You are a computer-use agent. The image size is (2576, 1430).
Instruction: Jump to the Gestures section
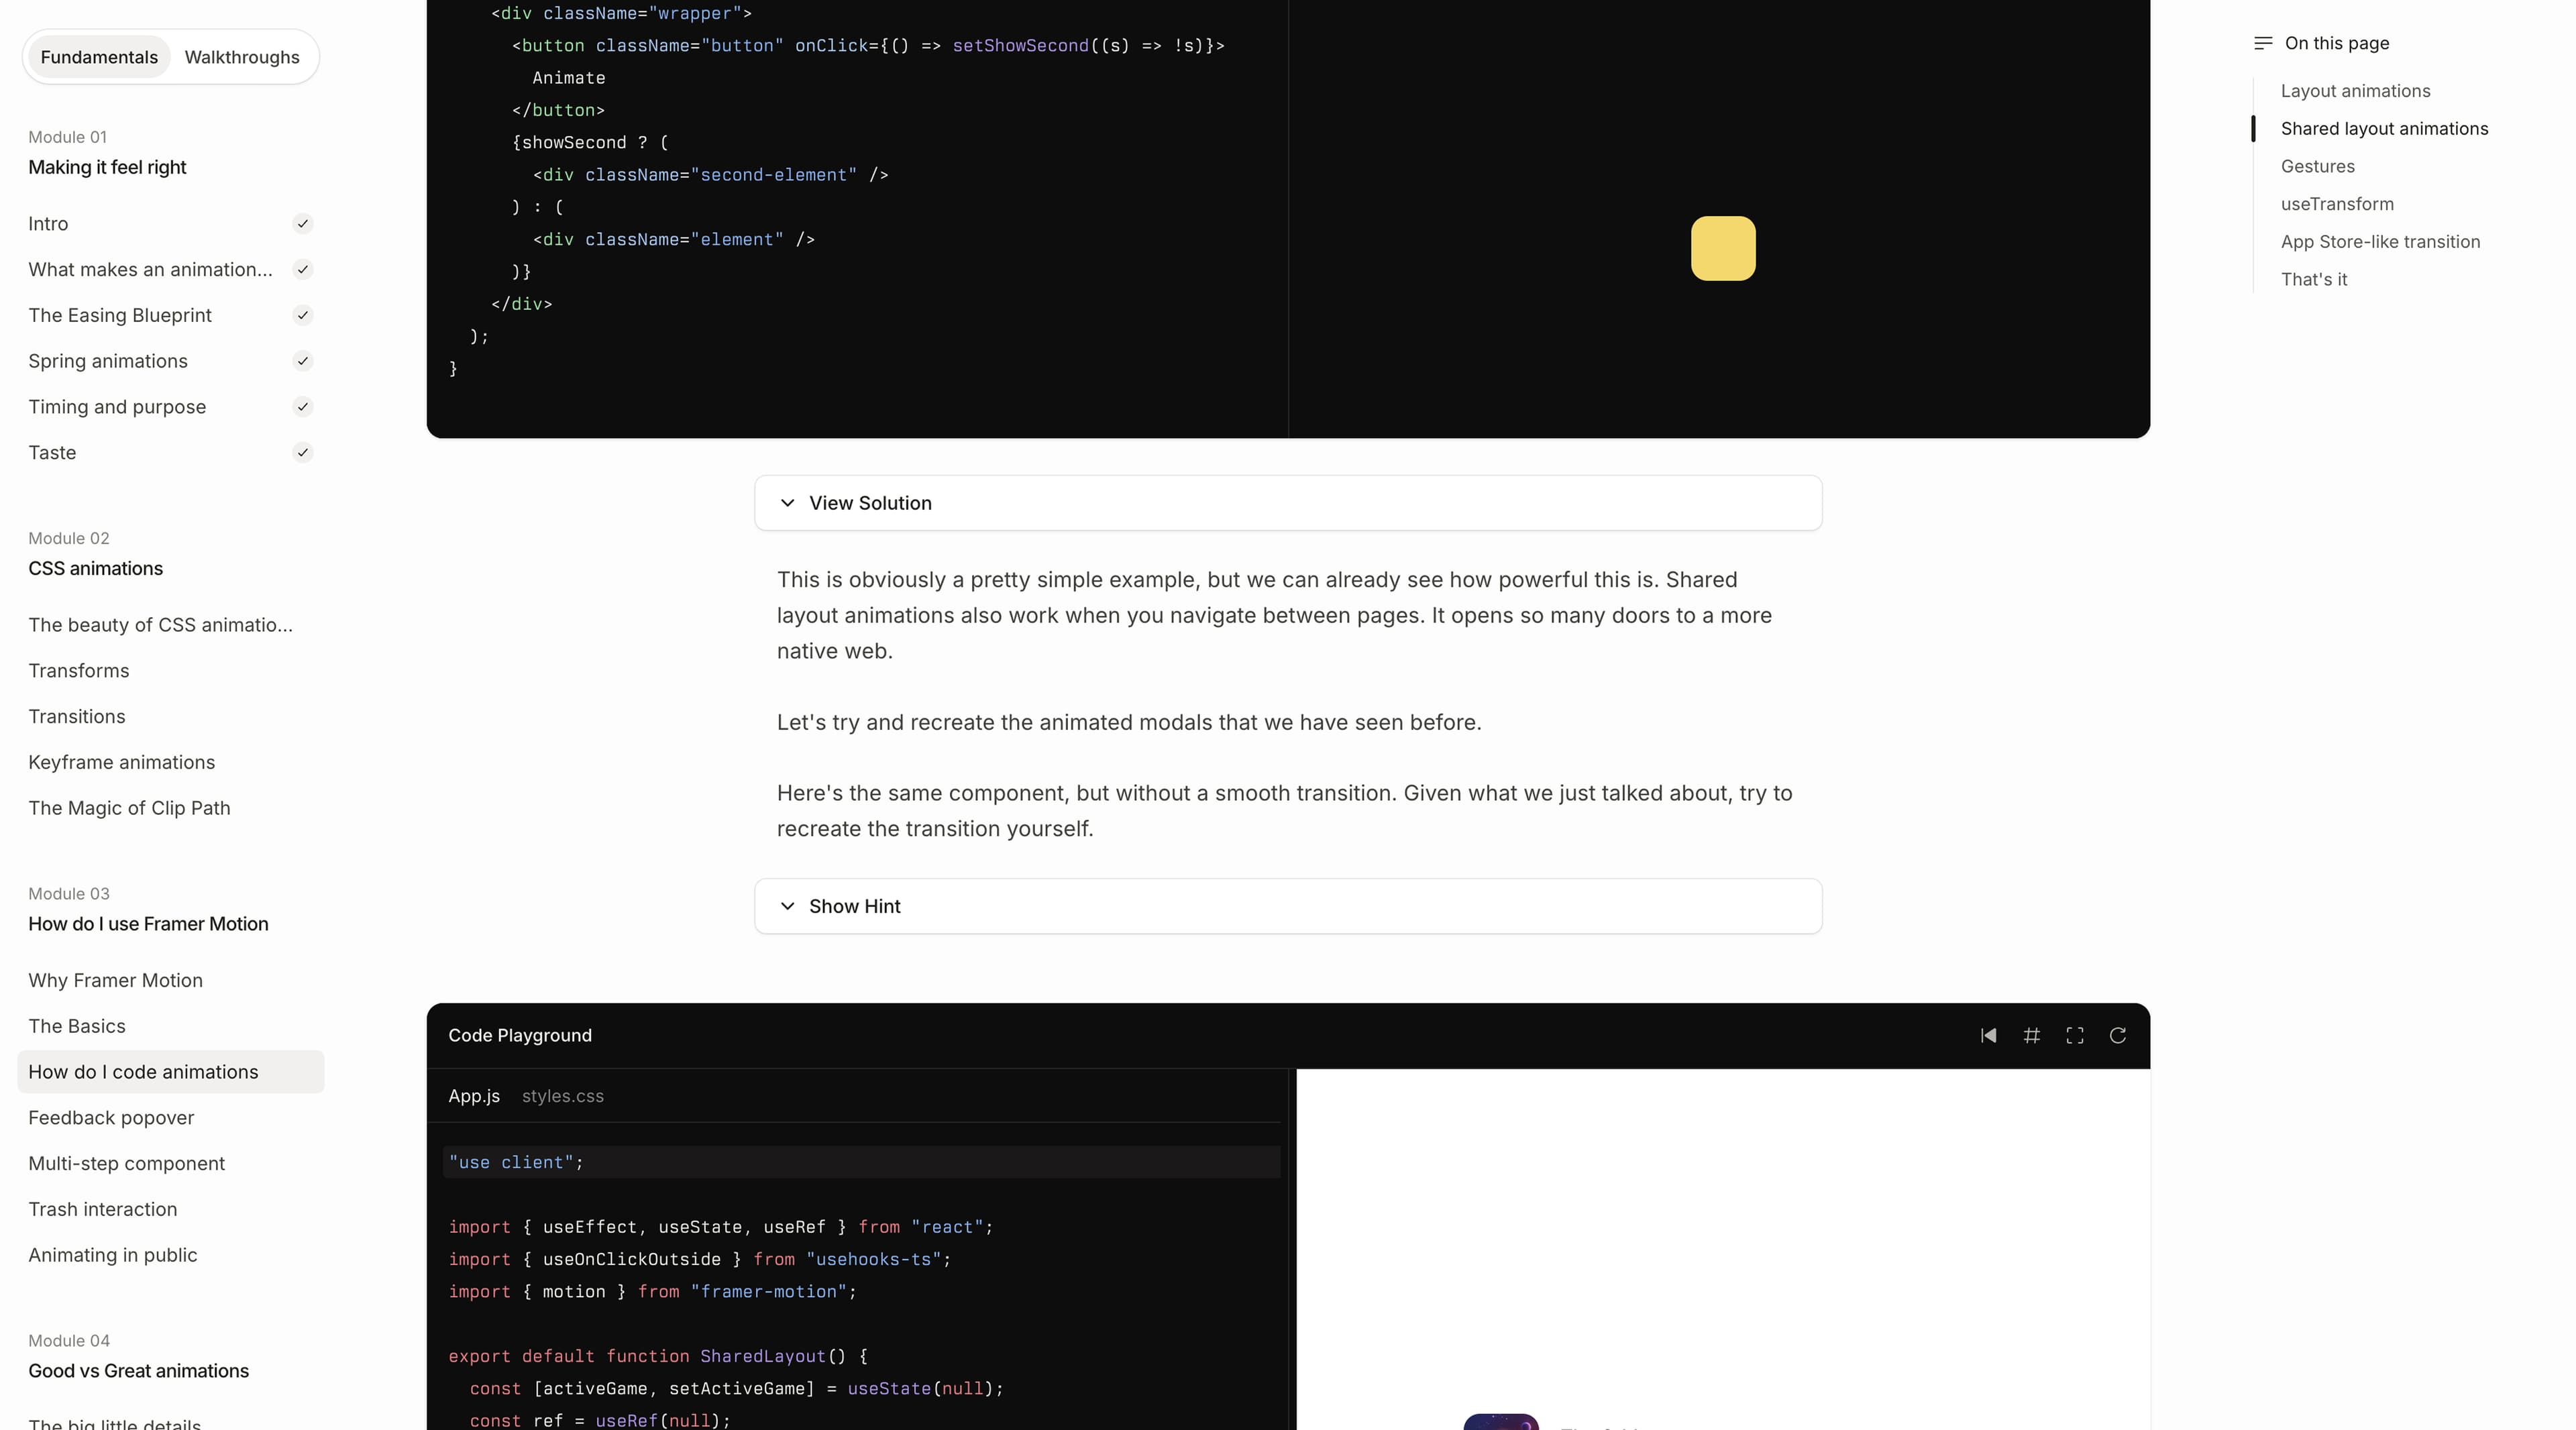[x=2317, y=166]
